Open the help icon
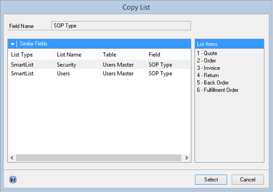Screen dimensions: 273x192 coord(13,179)
